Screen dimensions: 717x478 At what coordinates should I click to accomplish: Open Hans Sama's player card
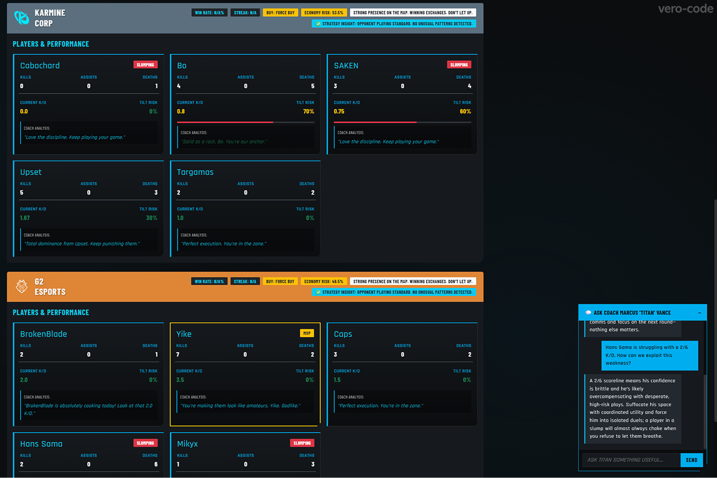88,455
